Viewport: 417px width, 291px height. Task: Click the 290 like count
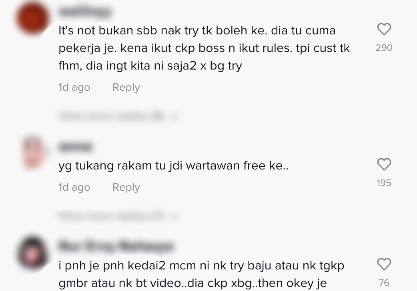[x=384, y=48]
